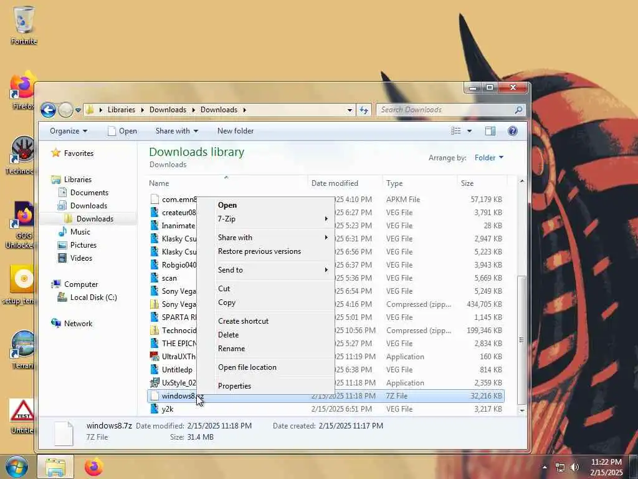
Task: Select the UxStyle application icon
Action: [x=155, y=382]
